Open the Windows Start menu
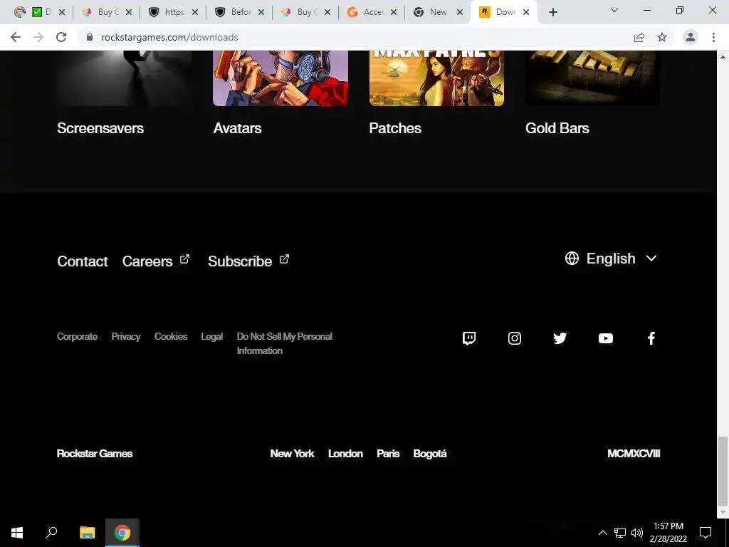Image resolution: width=729 pixels, height=547 pixels. point(17,533)
